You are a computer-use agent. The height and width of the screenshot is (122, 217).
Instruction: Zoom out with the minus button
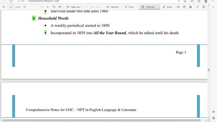pos(42,7)
